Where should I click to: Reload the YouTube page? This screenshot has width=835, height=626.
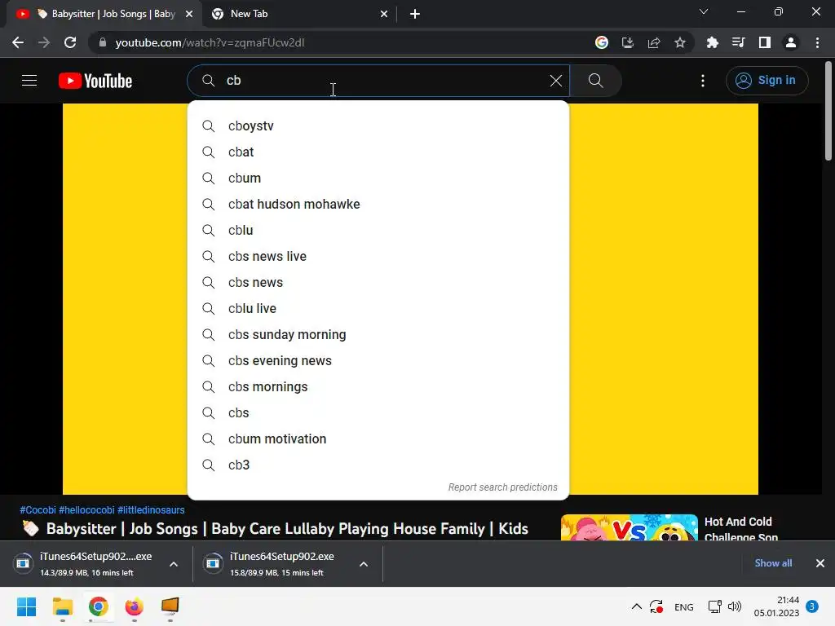tap(70, 42)
